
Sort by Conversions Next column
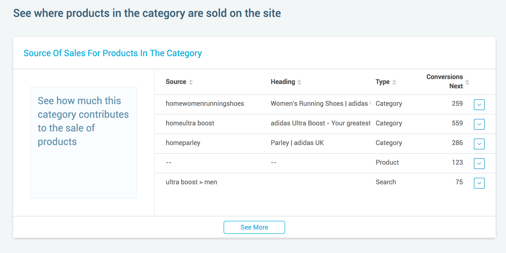pos(467,82)
